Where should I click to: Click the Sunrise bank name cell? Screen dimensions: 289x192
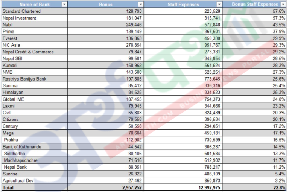tap(35, 174)
